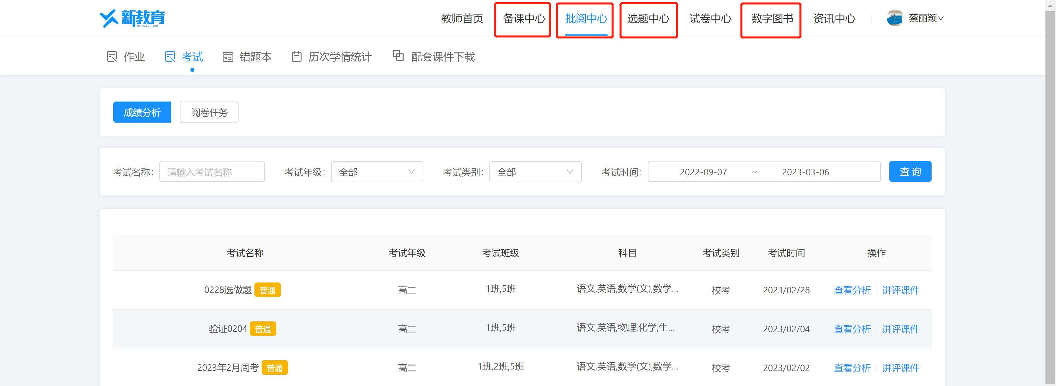Switch to the 考试 tab
This screenshot has height=386, width=1056.
coord(184,56)
